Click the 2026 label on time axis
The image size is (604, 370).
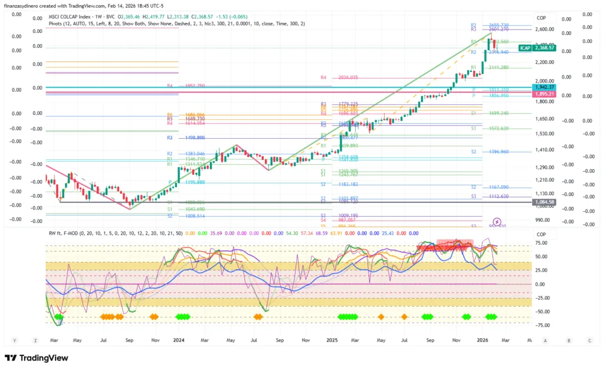[482, 340]
